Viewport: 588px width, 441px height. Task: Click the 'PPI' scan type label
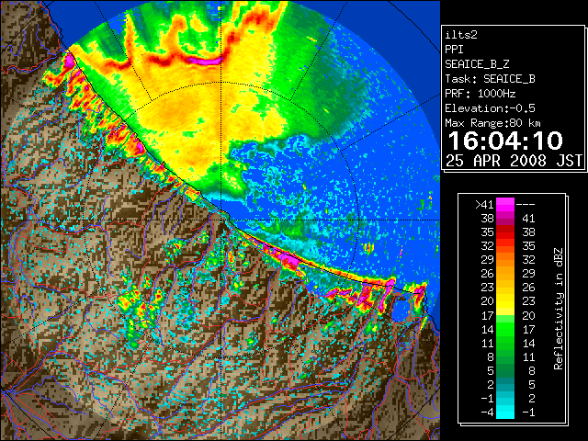pyautogui.click(x=454, y=50)
